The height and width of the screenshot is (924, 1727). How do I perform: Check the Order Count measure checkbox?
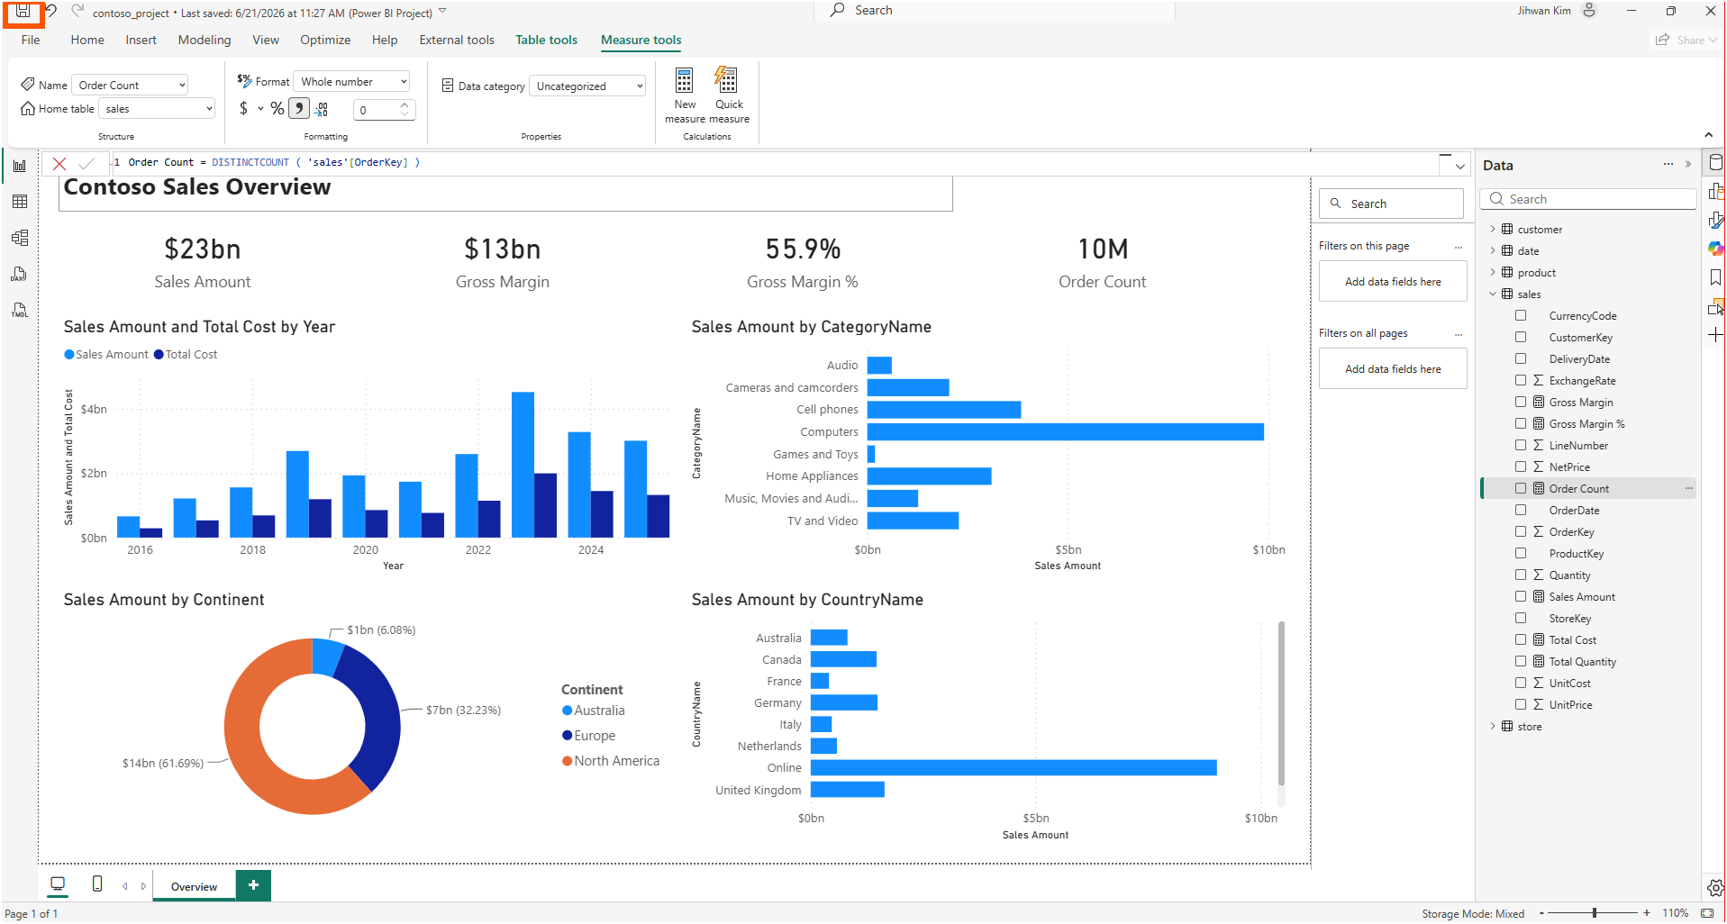[1521, 489]
